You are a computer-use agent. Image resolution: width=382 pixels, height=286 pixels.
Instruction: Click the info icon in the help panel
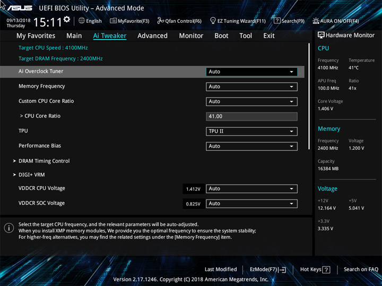9,228
